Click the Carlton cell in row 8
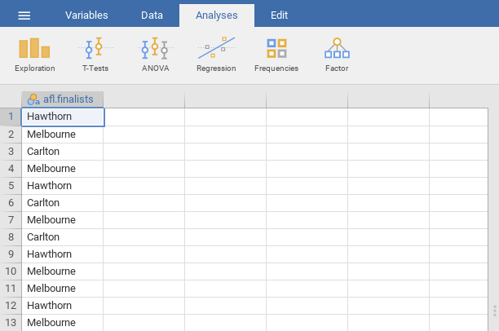 (62, 237)
